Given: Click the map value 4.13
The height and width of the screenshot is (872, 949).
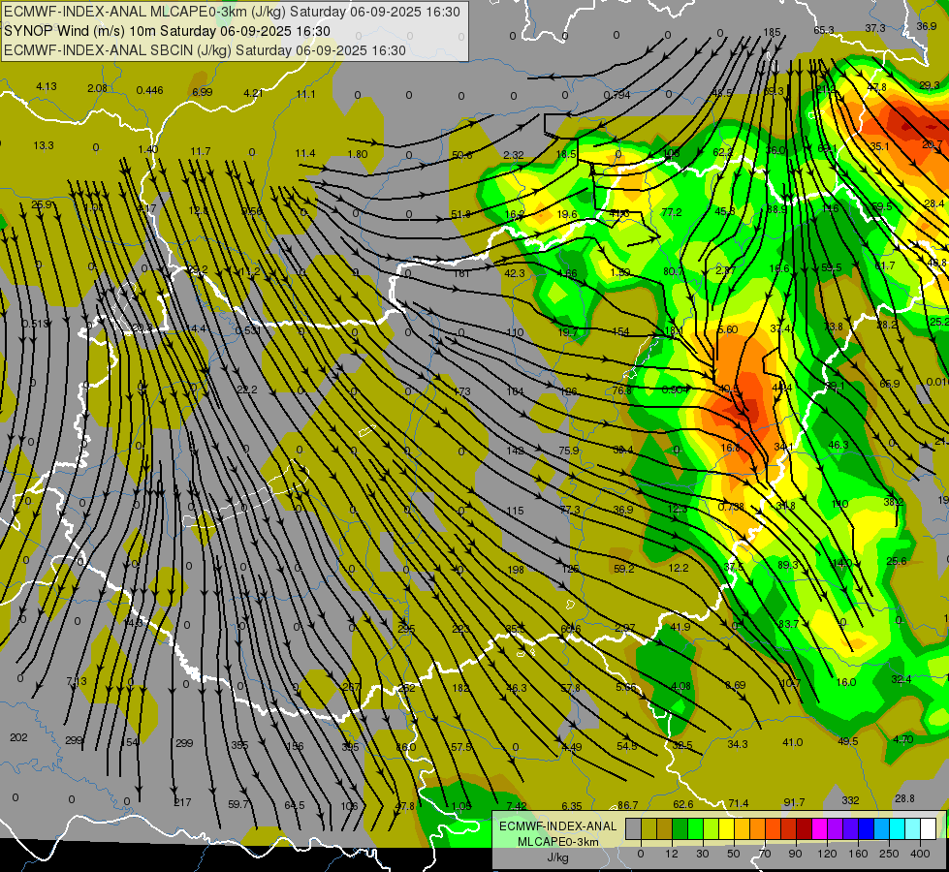Looking at the screenshot, I should tap(46, 86).
